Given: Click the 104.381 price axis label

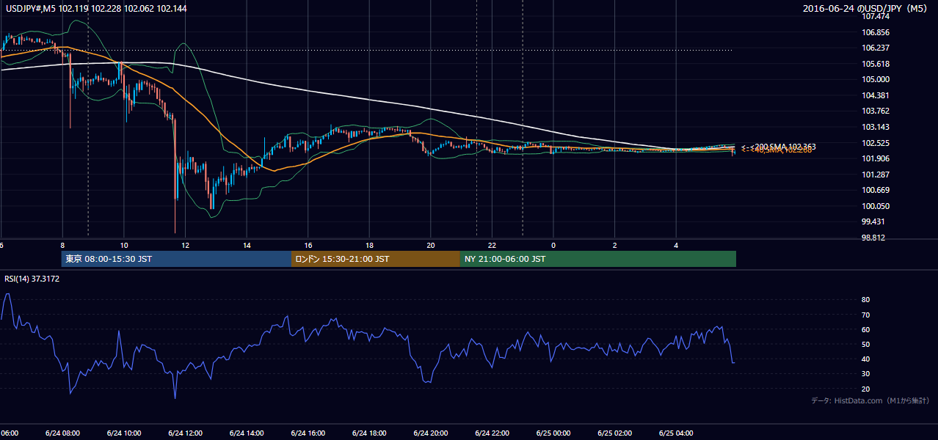Looking at the screenshot, I should [876, 95].
